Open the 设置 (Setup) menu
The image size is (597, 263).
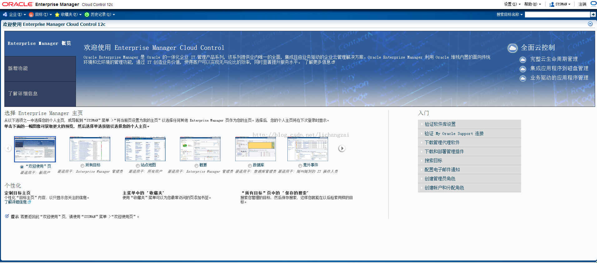pyautogui.click(x=512, y=4)
